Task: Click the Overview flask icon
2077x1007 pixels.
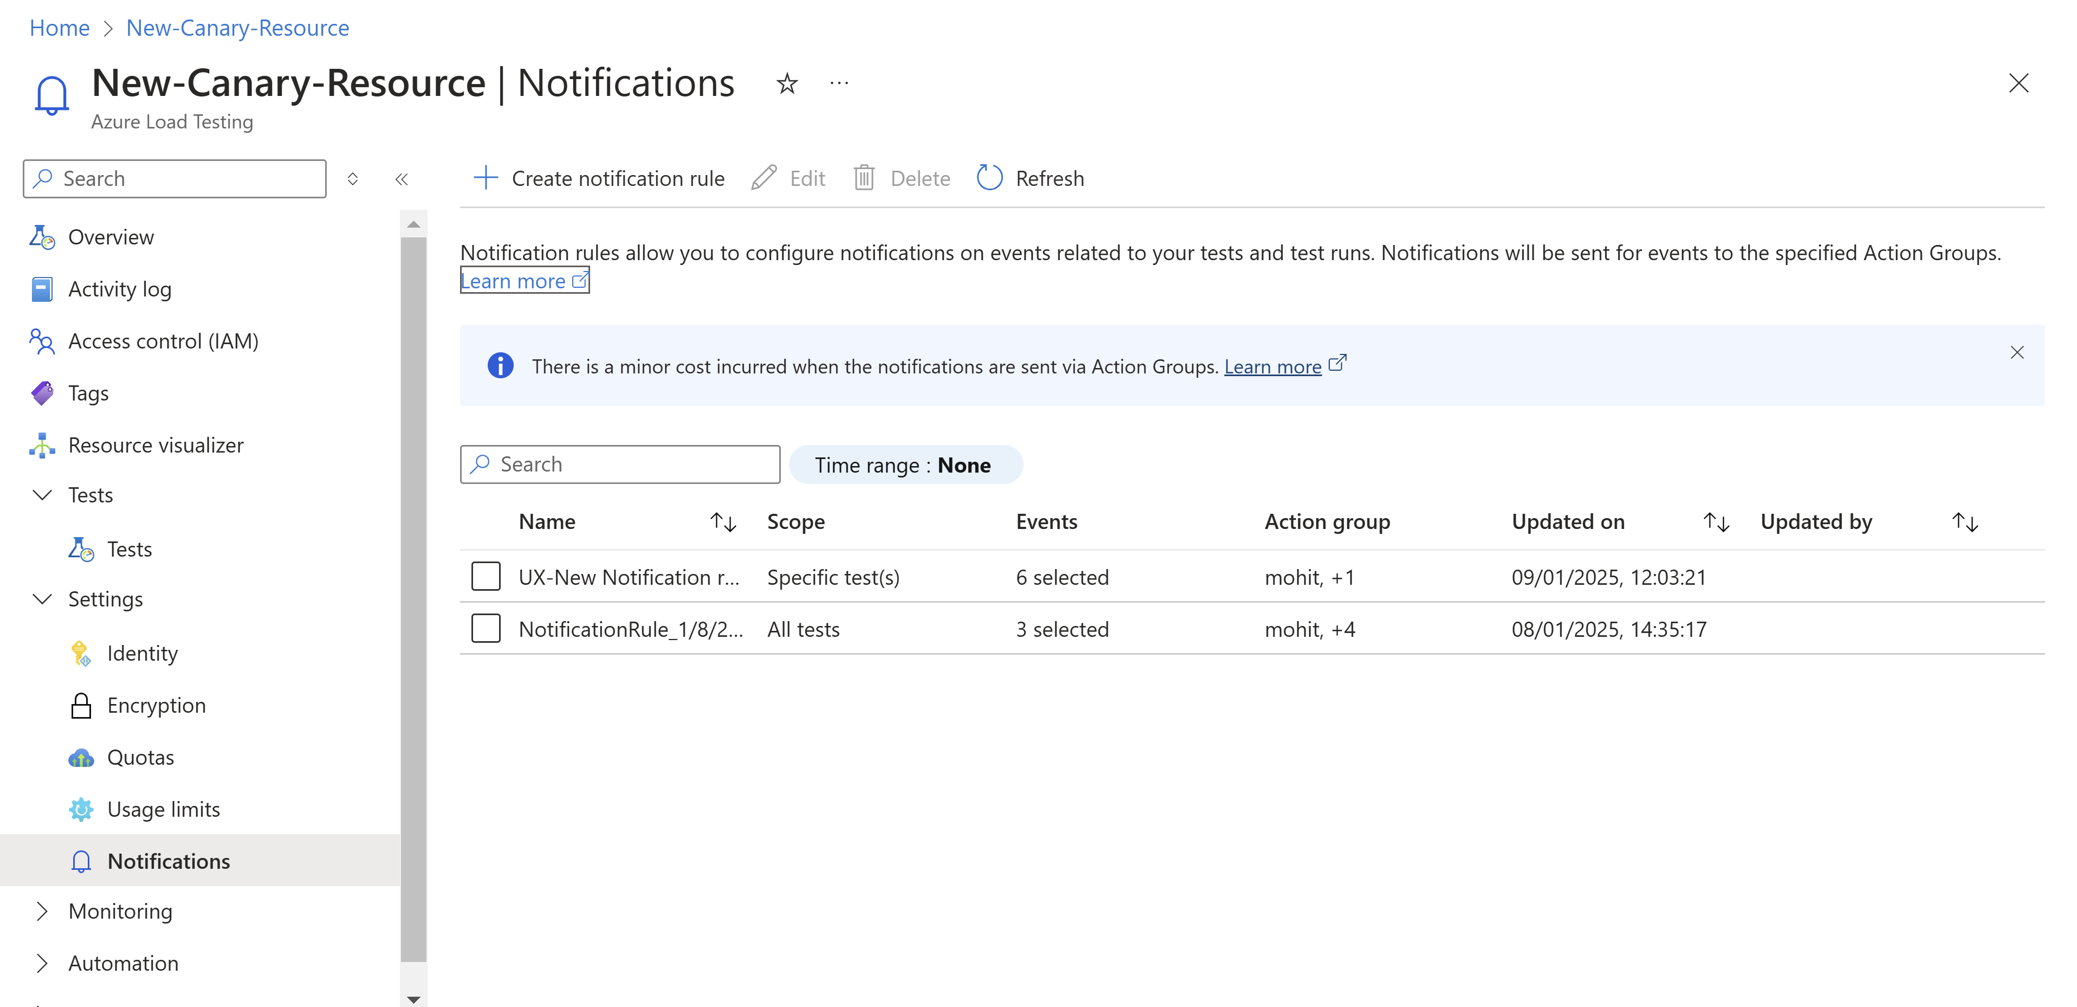Action: coord(42,237)
